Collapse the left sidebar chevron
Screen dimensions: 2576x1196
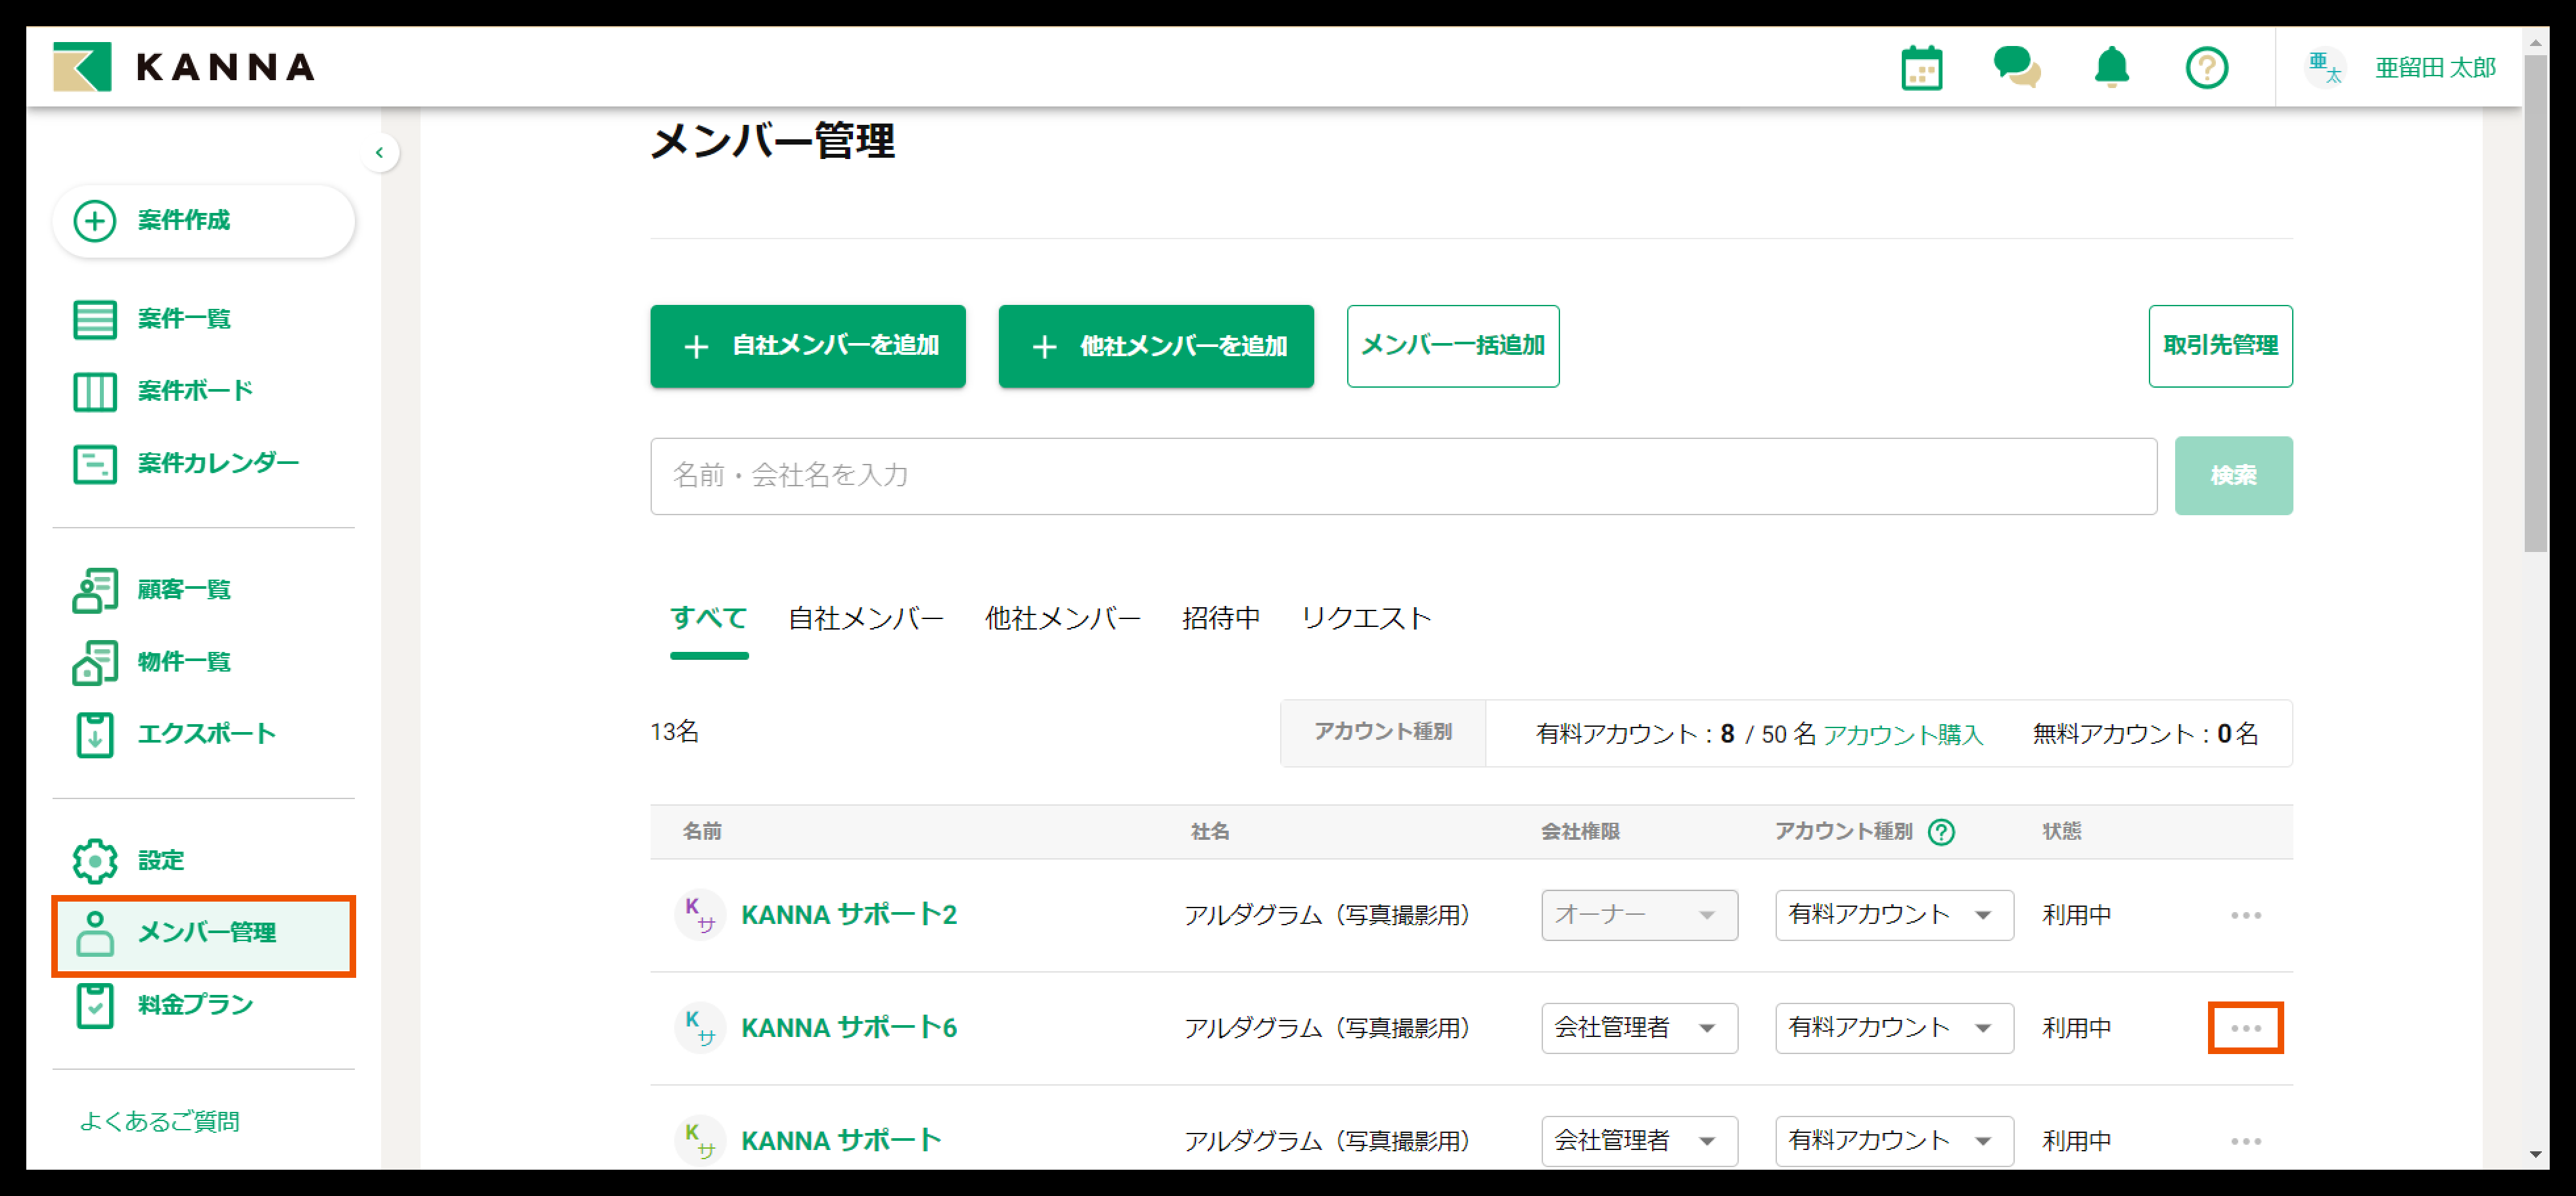point(379,153)
